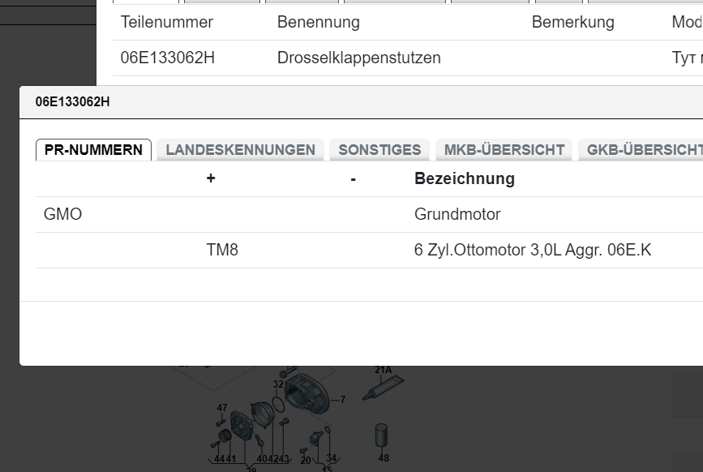Screen dimensions: 703x472
Task: Click the Teilenummer column header
Action: tap(167, 22)
